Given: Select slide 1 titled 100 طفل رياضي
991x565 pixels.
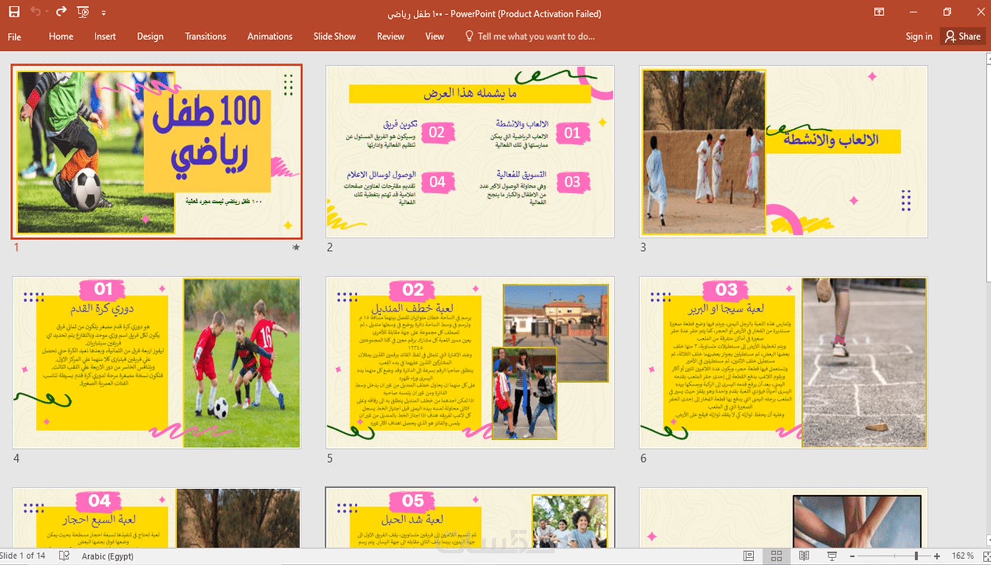Looking at the screenshot, I should tap(156, 151).
